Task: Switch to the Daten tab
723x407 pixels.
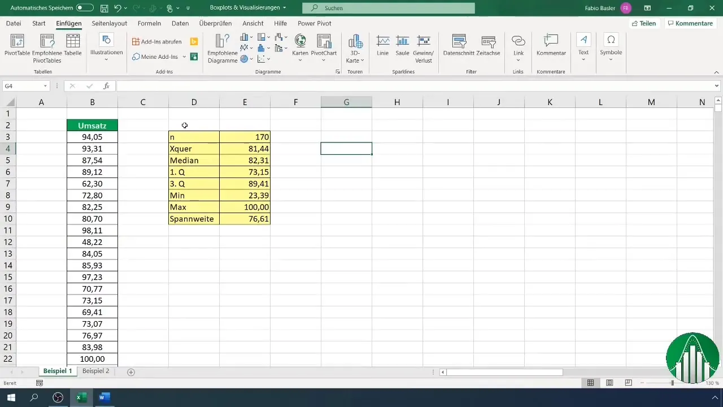Action: tap(180, 23)
